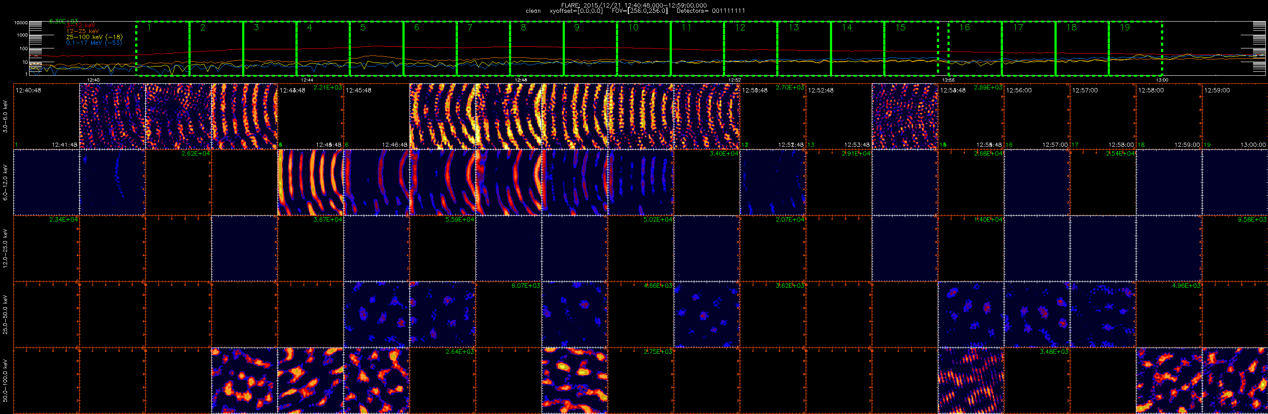This screenshot has width=1268, height=414.
Task: Click the green 5.59E+04 value
Action: 460,220
